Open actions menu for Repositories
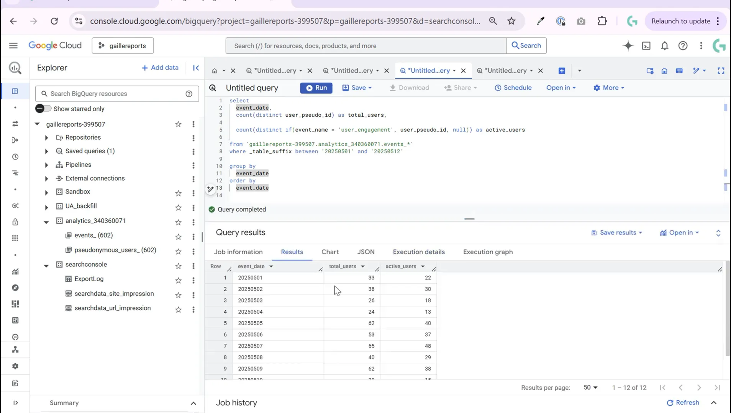 (193, 138)
